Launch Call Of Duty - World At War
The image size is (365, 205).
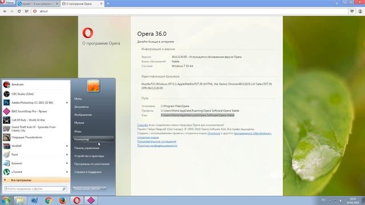click(36, 120)
